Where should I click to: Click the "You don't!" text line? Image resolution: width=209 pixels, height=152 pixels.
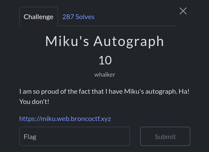click(x=34, y=102)
